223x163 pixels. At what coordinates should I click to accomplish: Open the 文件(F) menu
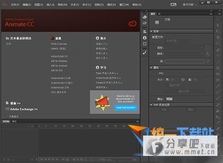pyautogui.click(x=15, y=5)
